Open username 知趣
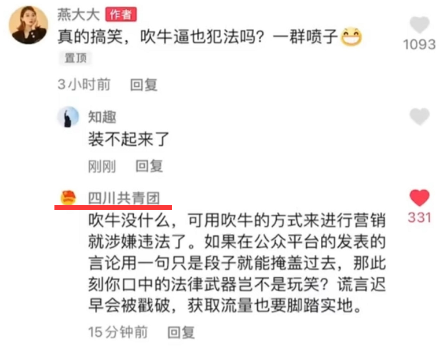 102,117
